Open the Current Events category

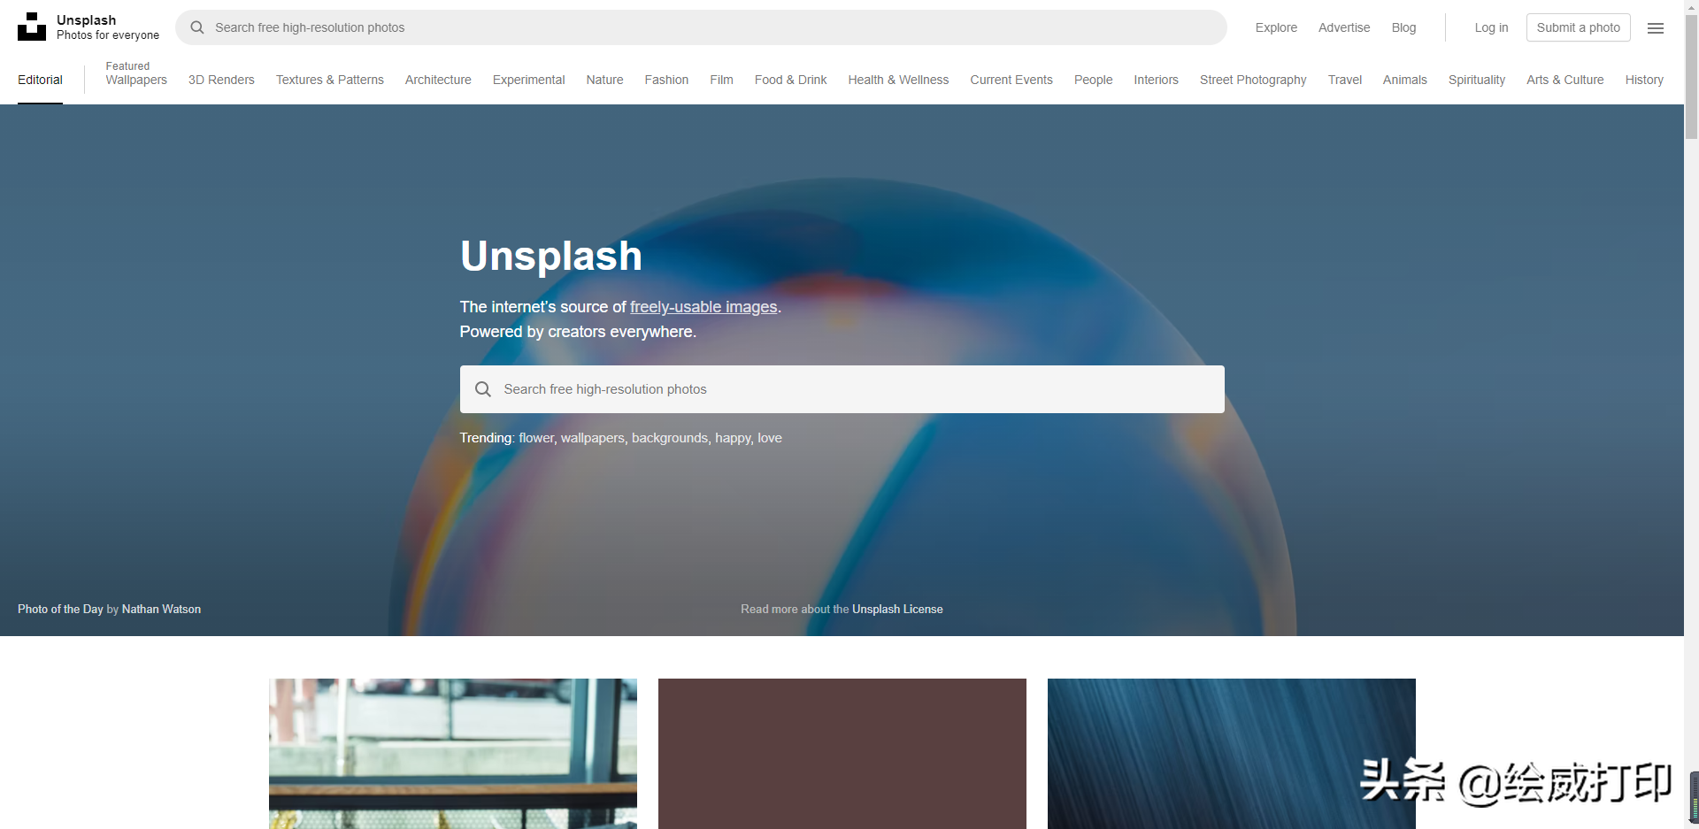pyautogui.click(x=1011, y=80)
